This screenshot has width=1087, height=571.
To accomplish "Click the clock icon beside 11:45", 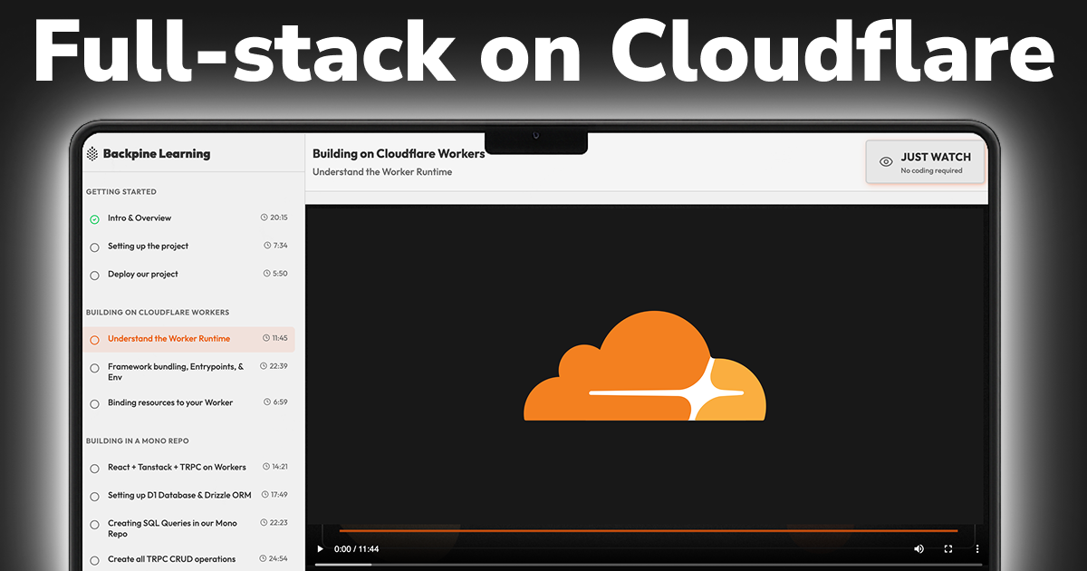I will 266,338.
